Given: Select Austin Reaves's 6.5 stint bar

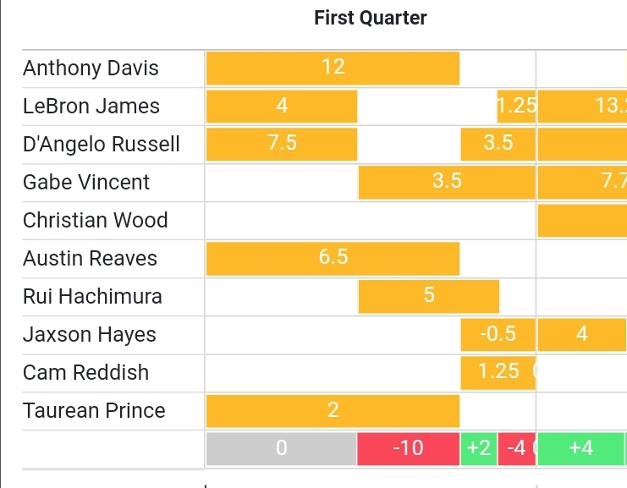Looking at the screenshot, I should 333,259.
